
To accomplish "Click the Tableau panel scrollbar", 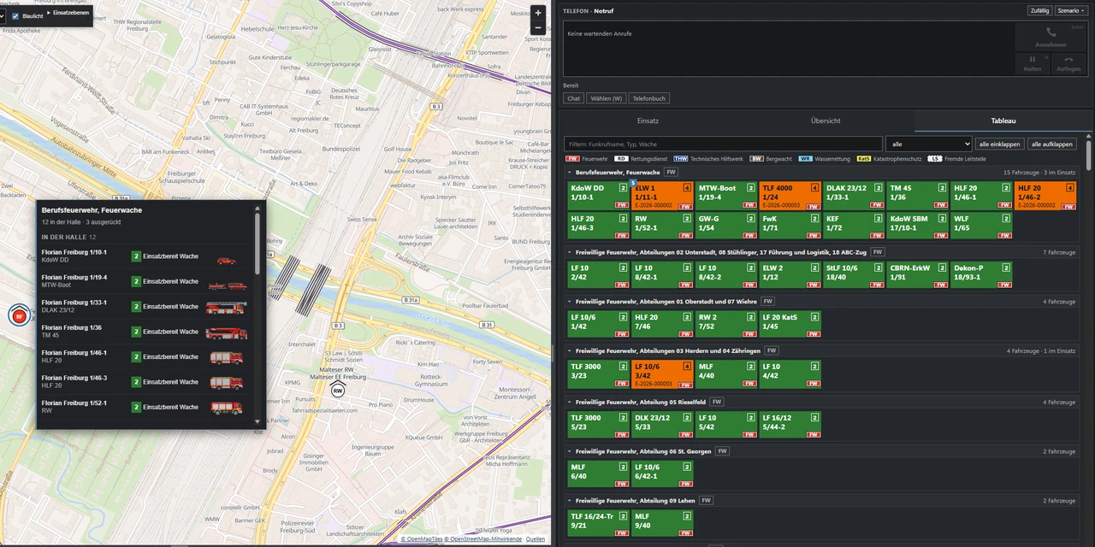I will pyautogui.click(x=1089, y=154).
